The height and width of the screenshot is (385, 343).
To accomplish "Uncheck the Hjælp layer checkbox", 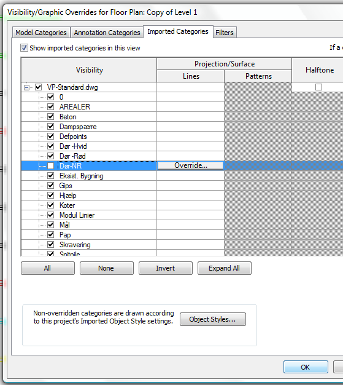I will [x=51, y=195].
